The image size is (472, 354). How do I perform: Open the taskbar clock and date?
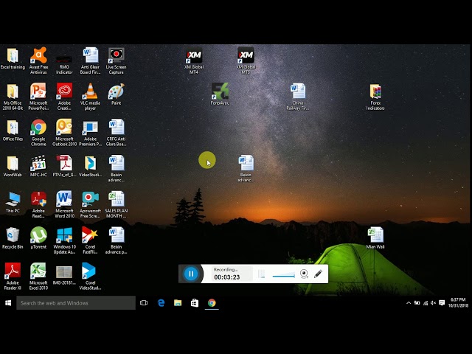click(458, 303)
